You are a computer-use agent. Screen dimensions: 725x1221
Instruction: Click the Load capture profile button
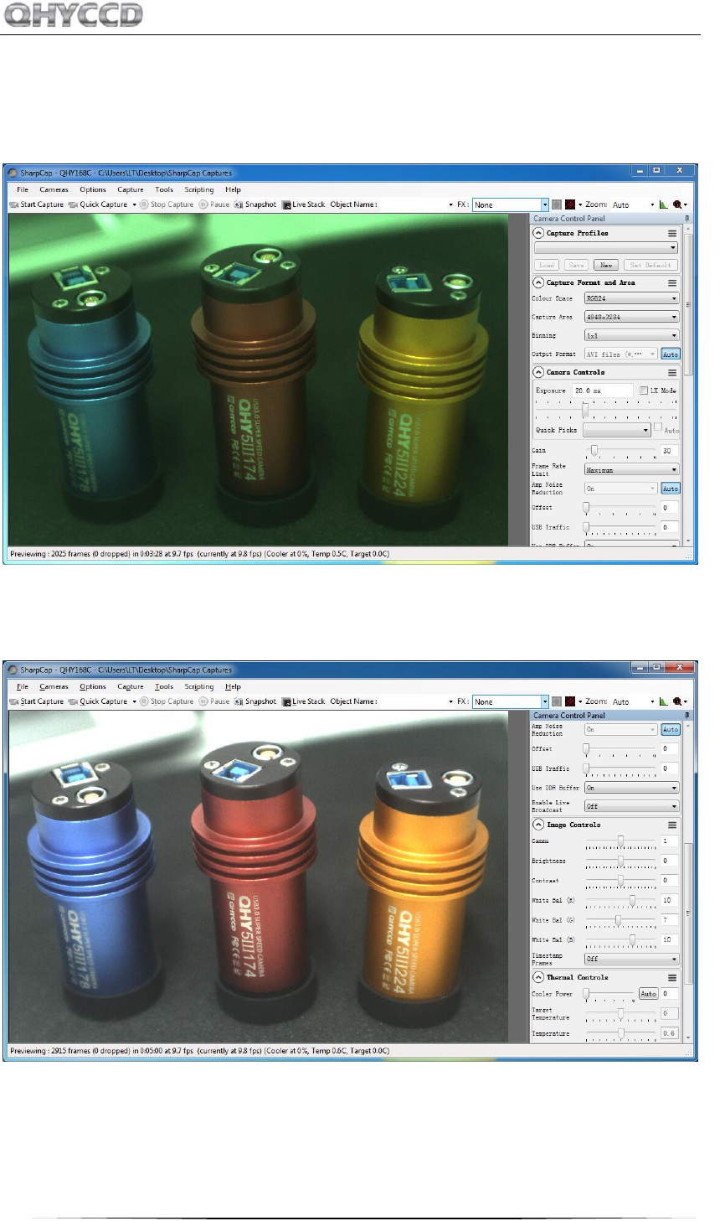(547, 265)
